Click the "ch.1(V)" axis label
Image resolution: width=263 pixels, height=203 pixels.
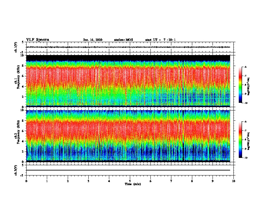[x=16, y=47]
